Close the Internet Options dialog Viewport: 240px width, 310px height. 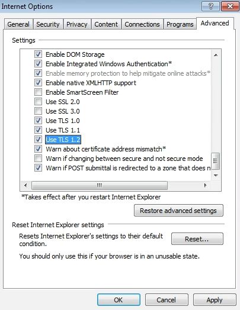[230, 7]
